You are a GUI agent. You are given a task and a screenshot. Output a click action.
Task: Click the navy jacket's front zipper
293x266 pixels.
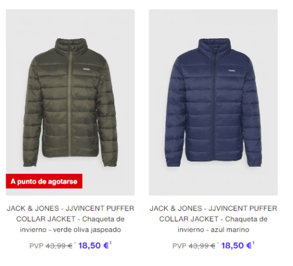213,105
